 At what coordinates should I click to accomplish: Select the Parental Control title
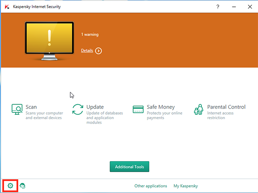point(227,107)
